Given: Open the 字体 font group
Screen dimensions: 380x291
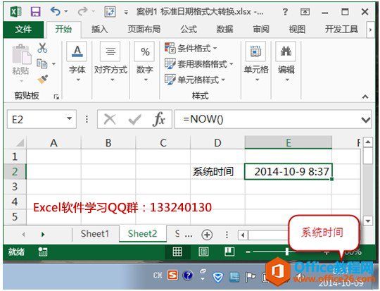Looking at the screenshot, I should pyautogui.click(x=77, y=63).
